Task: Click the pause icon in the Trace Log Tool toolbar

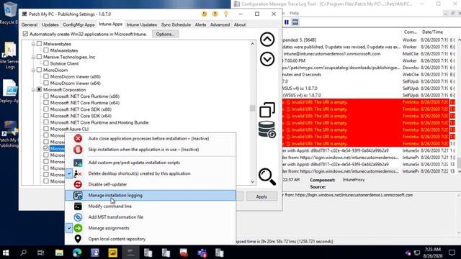Action: [x=287, y=22]
